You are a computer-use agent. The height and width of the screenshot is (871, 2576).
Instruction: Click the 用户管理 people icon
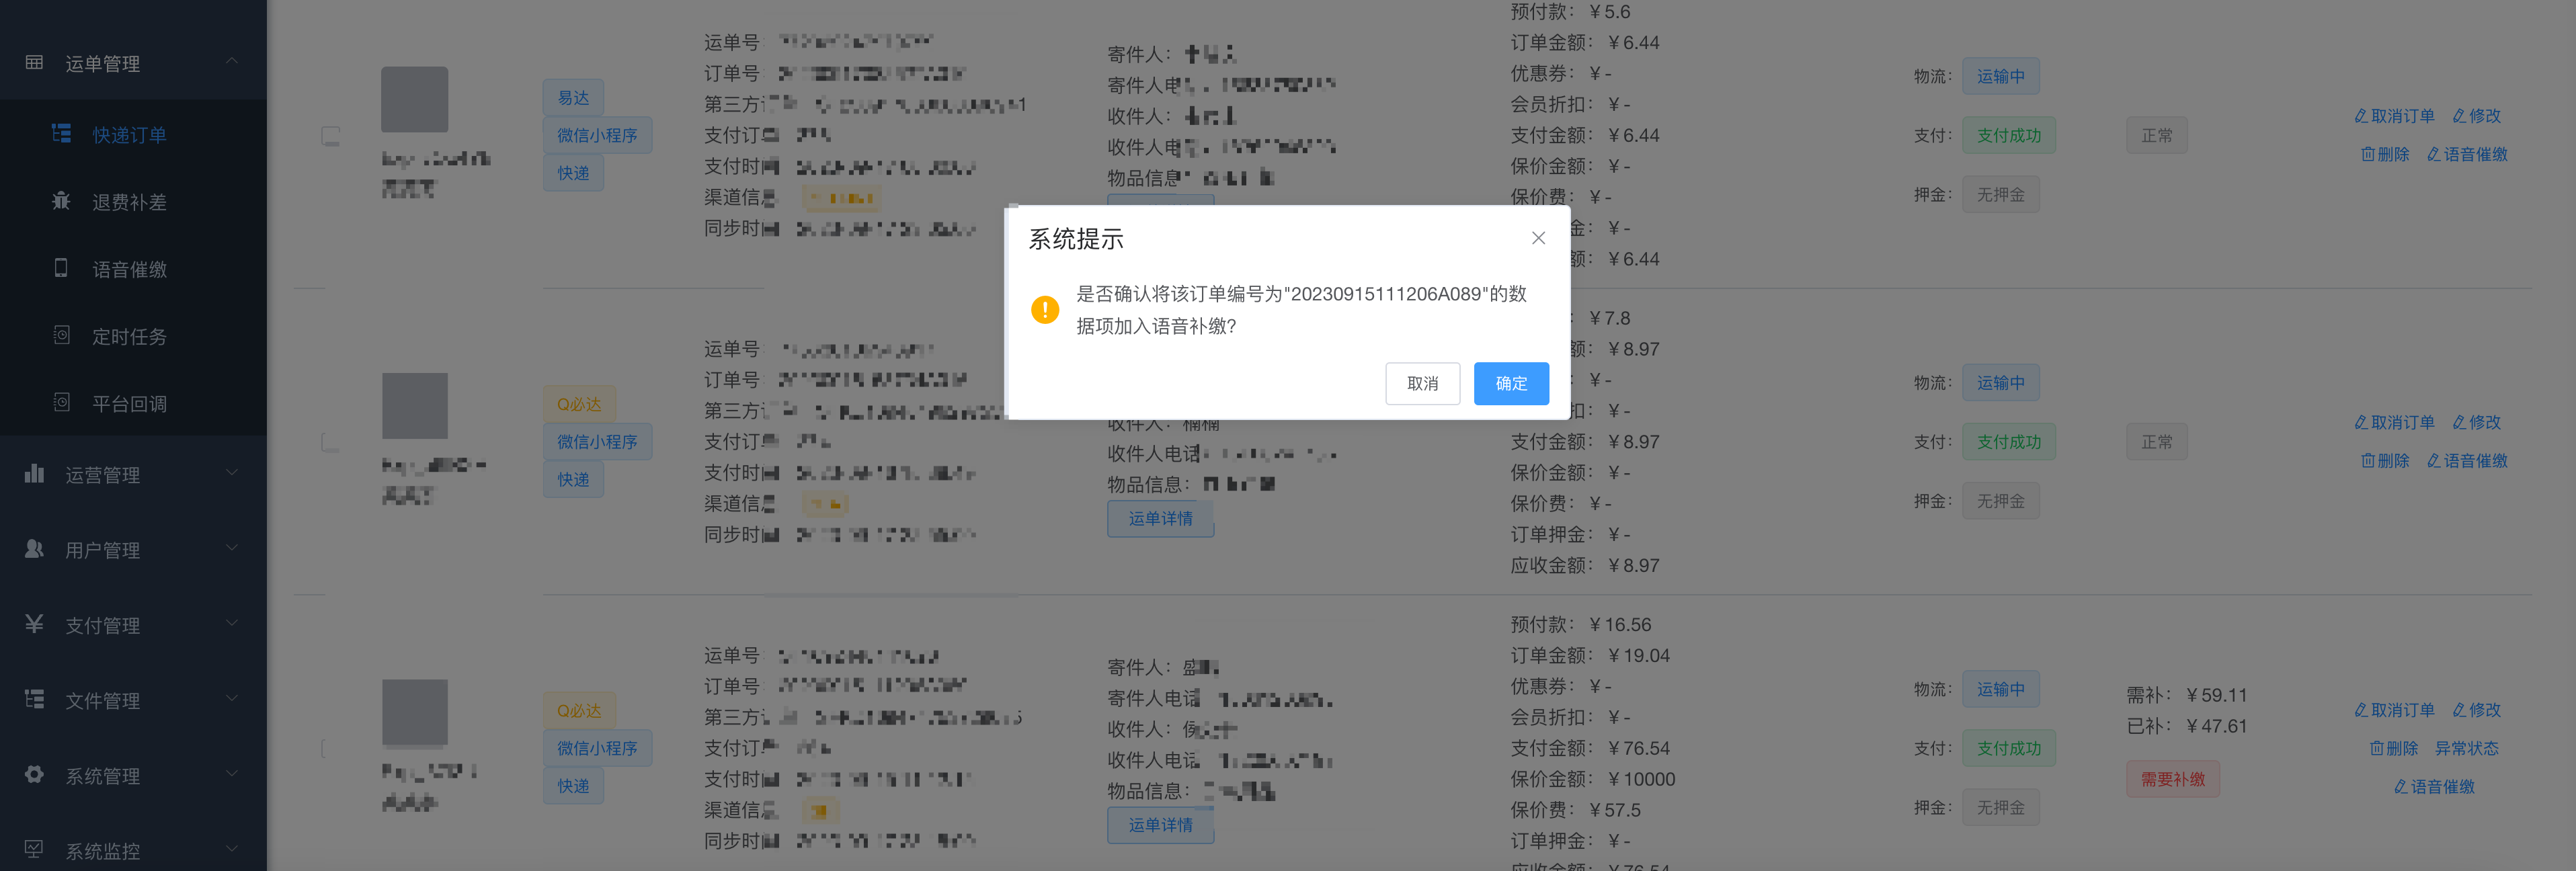click(x=34, y=548)
